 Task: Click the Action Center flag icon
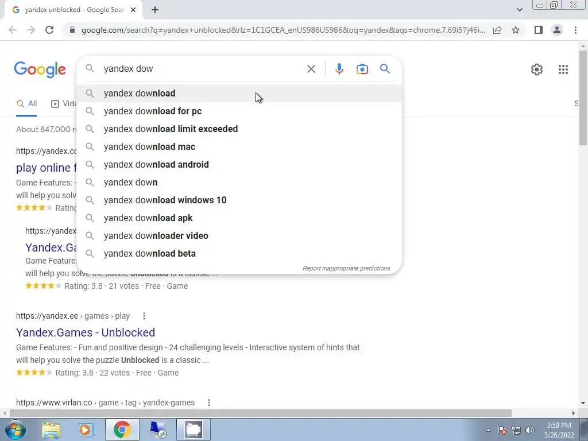(x=502, y=430)
